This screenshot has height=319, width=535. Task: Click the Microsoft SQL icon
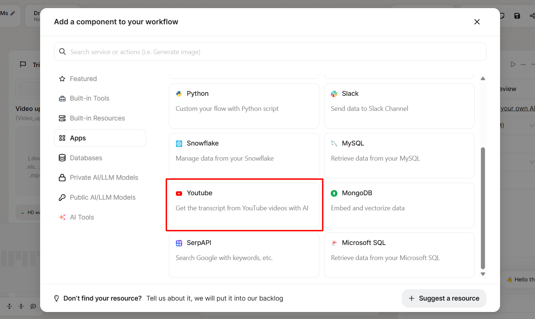[334, 243]
